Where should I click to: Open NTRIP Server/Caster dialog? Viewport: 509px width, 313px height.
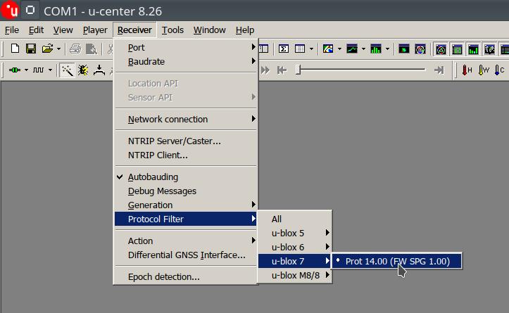click(x=186, y=141)
